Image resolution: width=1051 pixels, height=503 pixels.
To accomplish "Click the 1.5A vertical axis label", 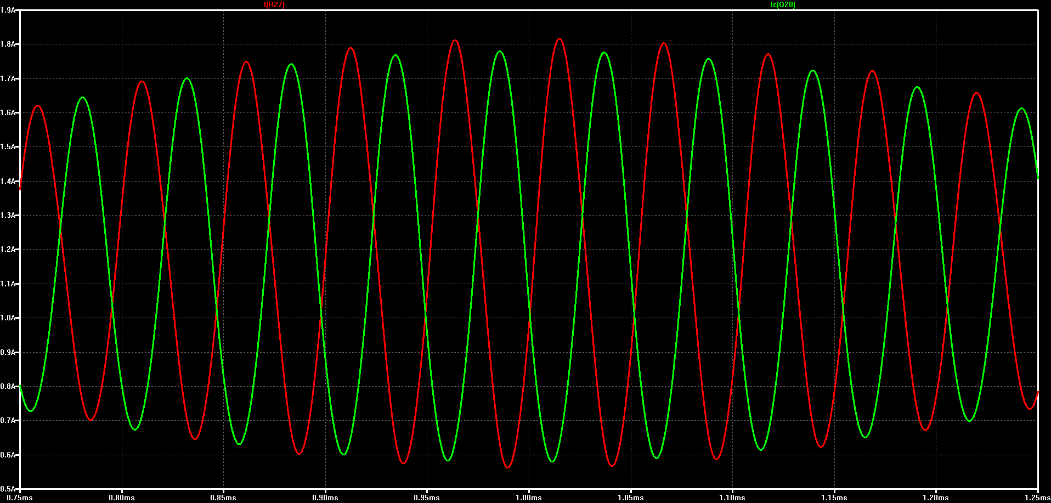I will coord(8,147).
